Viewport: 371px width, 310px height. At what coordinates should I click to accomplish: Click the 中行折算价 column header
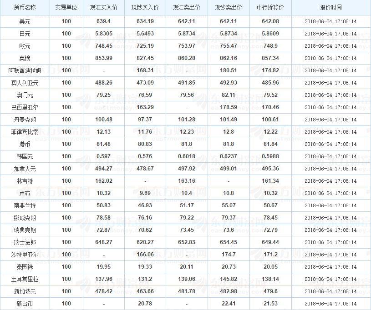270,8
